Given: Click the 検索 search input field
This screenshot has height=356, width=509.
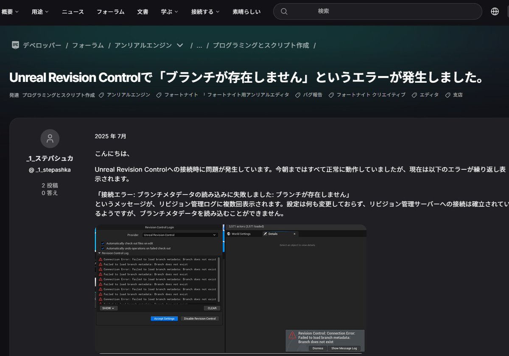Looking at the screenshot, I should point(378,11).
